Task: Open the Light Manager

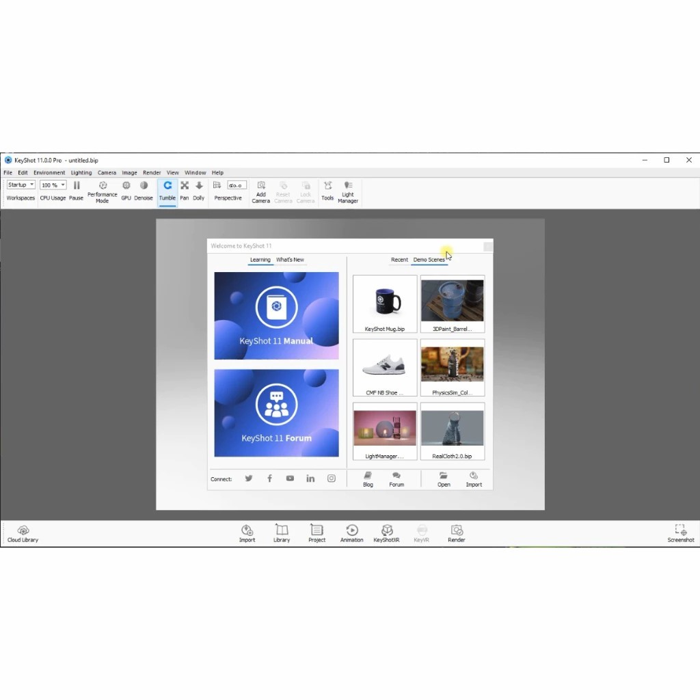Action: (348, 191)
